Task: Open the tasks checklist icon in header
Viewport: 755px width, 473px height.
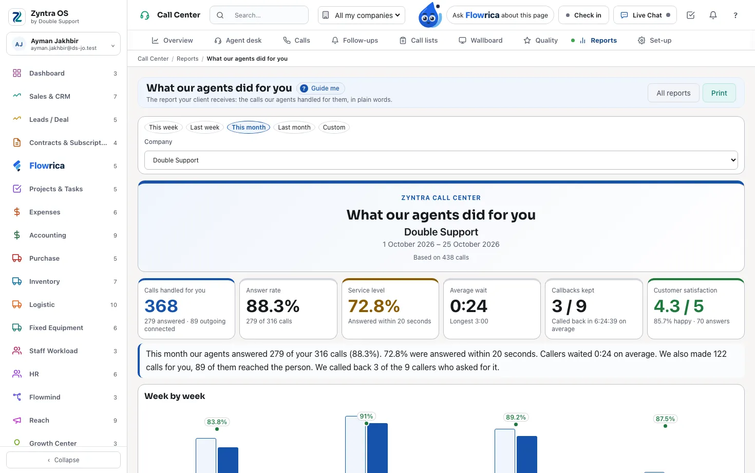Action: [x=691, y=15]
